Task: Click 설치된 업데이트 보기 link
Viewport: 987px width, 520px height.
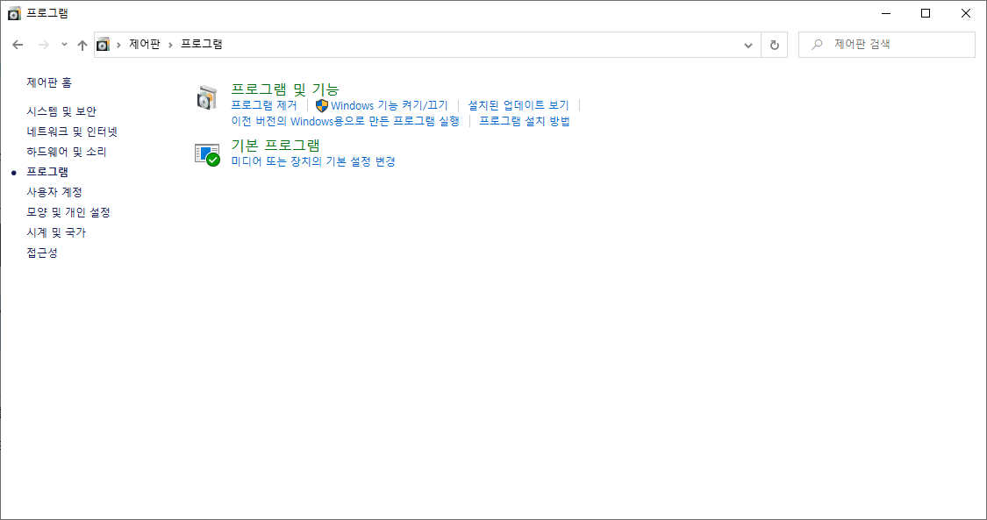Action: tap(518, 105)
